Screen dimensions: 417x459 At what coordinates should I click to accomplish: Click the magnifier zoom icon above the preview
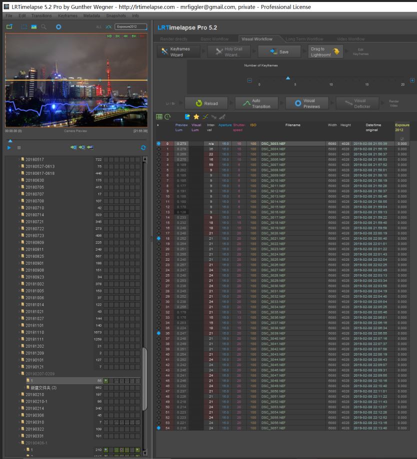(44, 27)
